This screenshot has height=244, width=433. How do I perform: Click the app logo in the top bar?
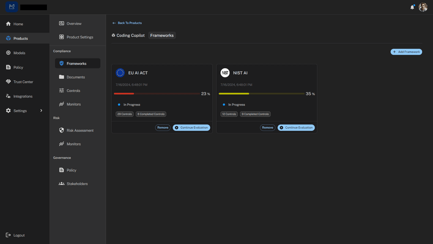pos(11,7)
